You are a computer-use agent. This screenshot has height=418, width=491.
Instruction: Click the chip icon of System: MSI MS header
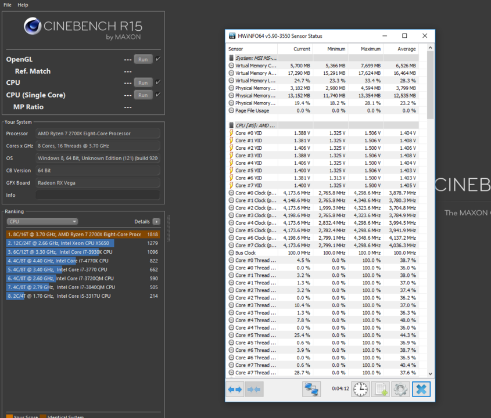[231, 58]
